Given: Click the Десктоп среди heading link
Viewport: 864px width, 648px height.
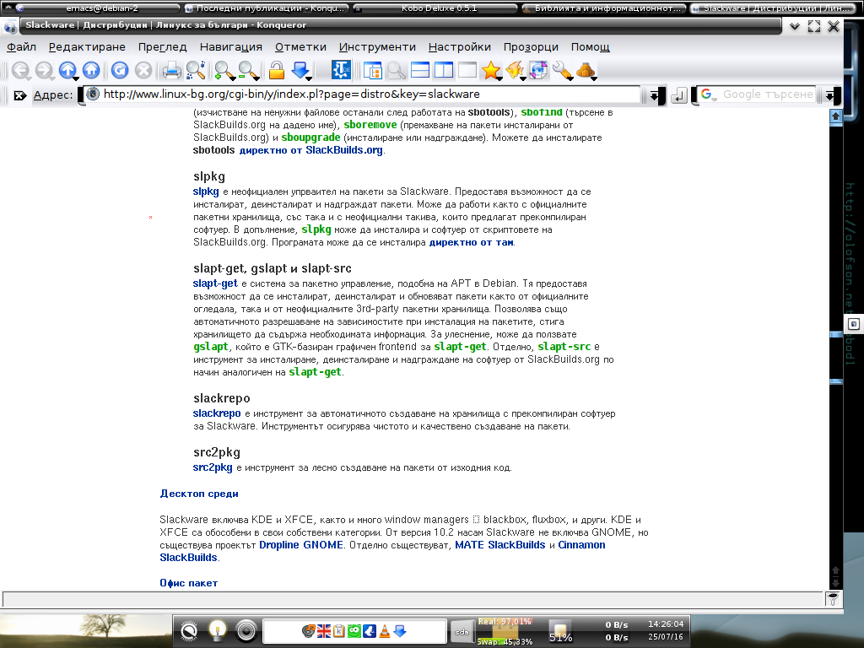Looking at the screenshot, I should 199,494.
